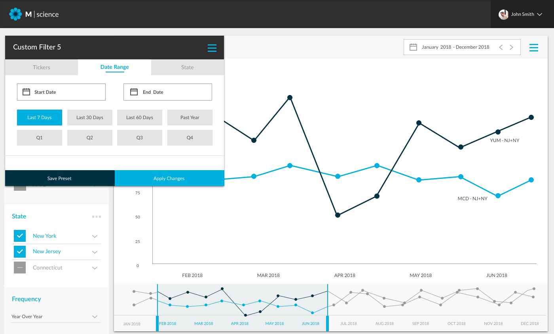Viewport: 554px width, 334px height.
Task: Switch to the Tickers tab
Action: pyautogui.click(x=42, y=67)
